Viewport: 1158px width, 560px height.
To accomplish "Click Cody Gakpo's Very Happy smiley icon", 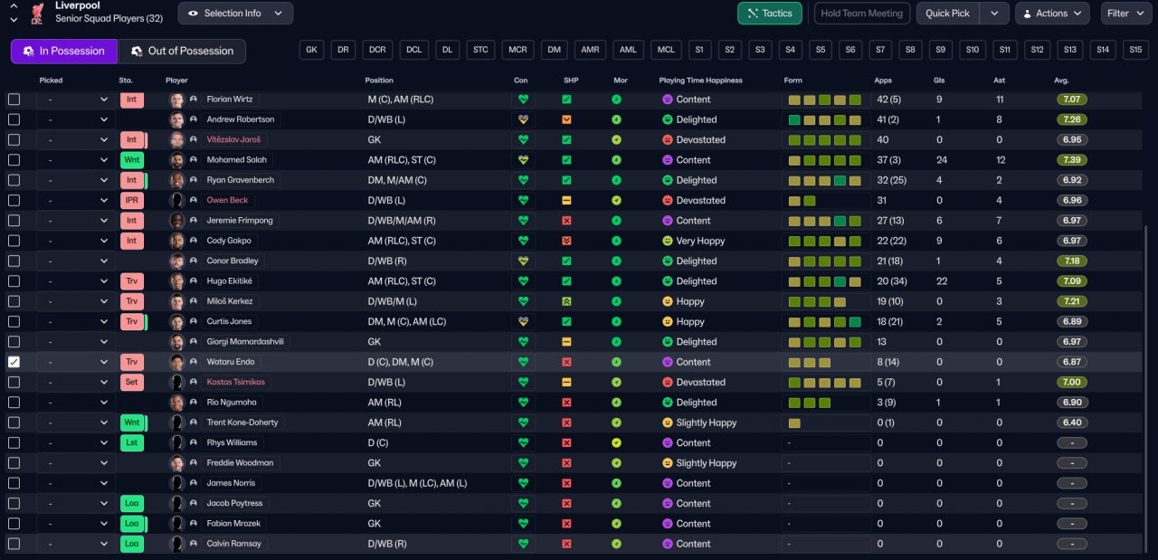I will click(x=668, y=241).
